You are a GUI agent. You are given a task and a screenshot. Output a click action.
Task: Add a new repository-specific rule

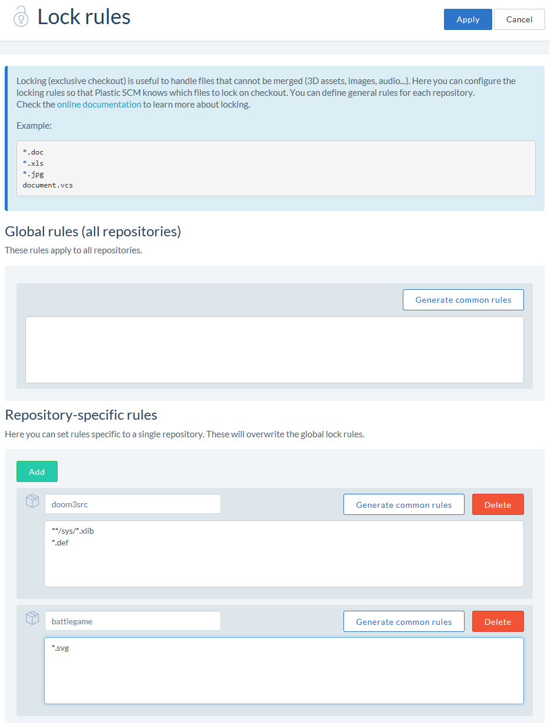(37, 472)
